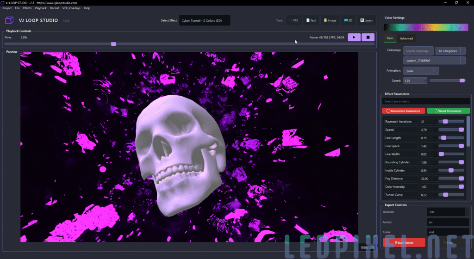Switch to the Advanced color tab

click(406, 38)
